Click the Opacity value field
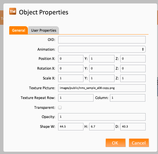Viewport: 158px width, 154px height. pyautogui.click(x=102, y=117)
